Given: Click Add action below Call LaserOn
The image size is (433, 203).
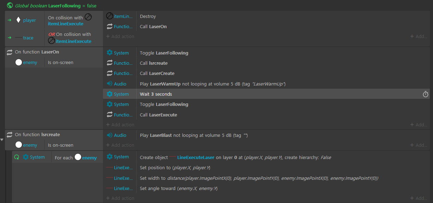Looking at the screenshot, I should [x=120, y=37].
